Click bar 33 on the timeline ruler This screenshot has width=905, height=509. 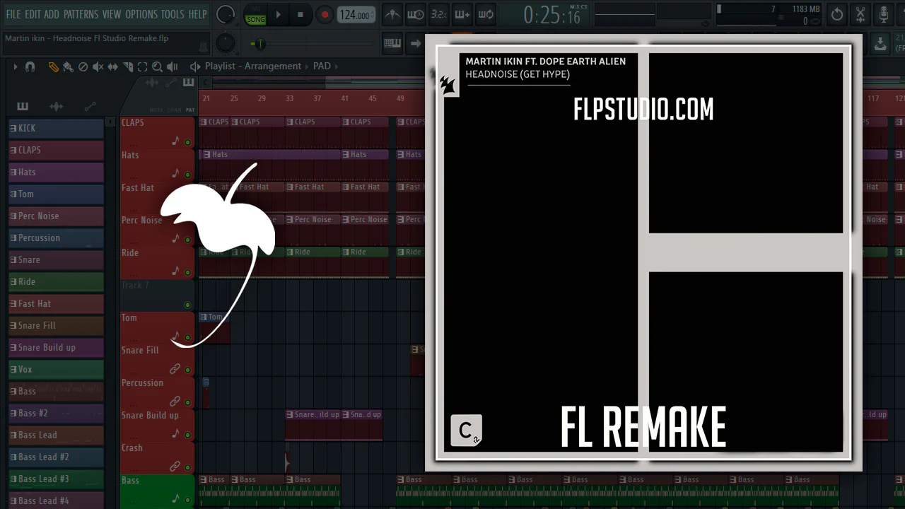[289, 99]
